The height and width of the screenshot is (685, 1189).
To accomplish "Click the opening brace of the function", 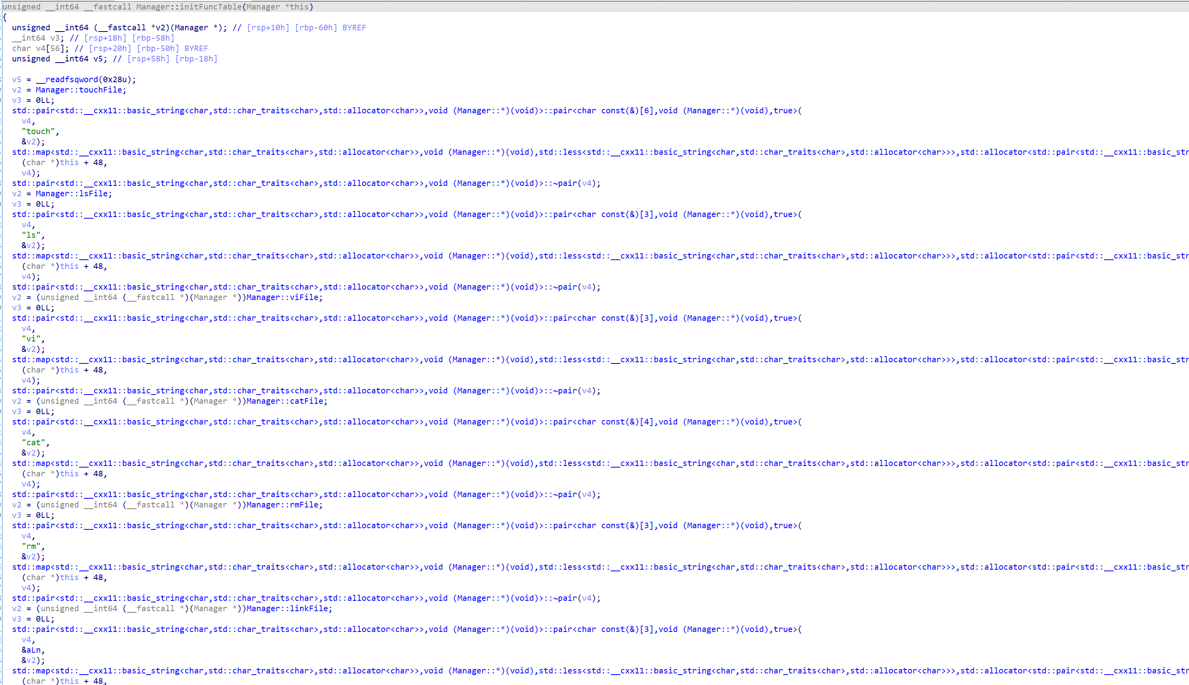I will pos(5,18).
